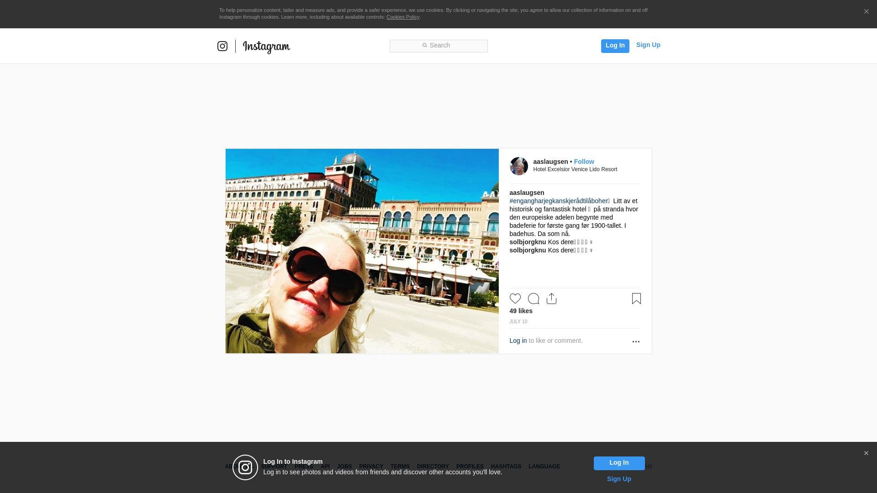Click the comment speech bubble icon

(x=534, y=299)
